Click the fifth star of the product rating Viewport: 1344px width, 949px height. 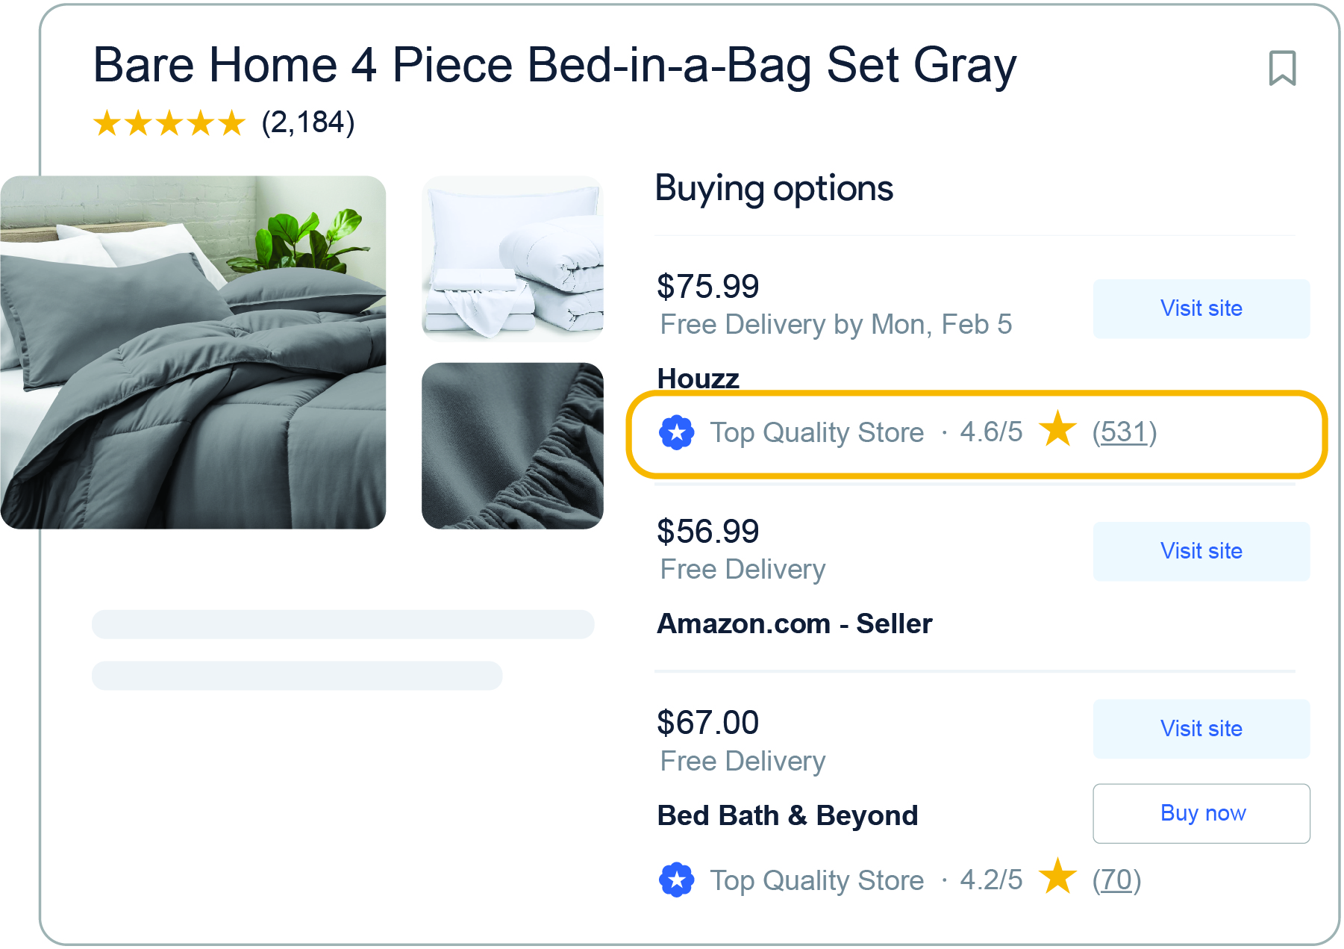click(232, 122)
